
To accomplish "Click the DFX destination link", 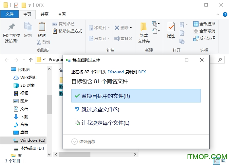I will (x=142, y=72).
